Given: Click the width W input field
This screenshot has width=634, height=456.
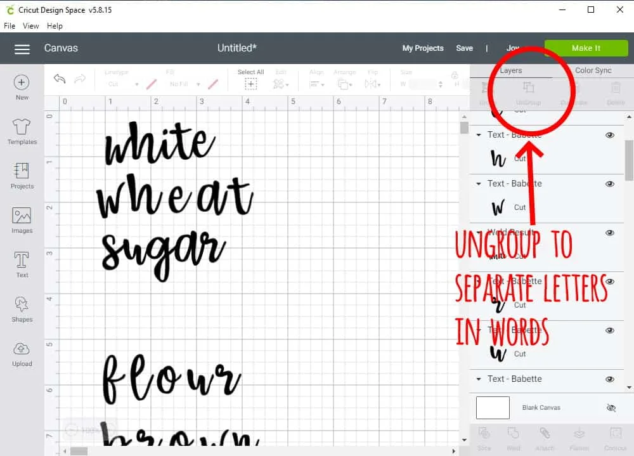Looking at the screenshot, I should coord(423,84).
